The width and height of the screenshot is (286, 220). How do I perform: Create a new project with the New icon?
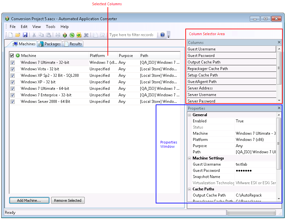[x=10, y=35]
